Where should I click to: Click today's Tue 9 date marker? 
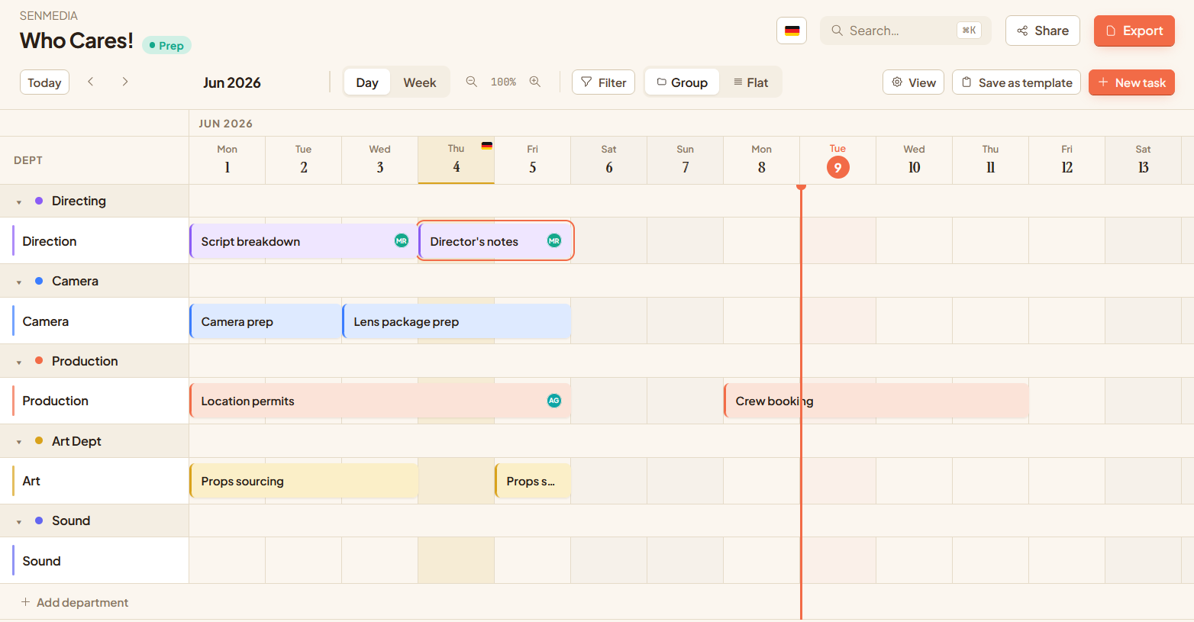pyautogui.click(x=837, y=167)
